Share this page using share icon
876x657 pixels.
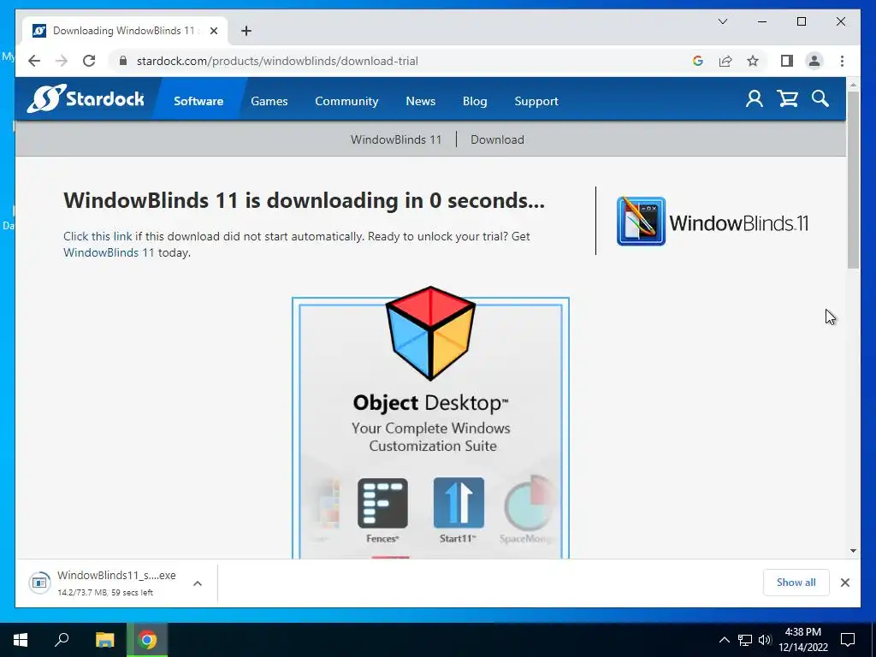[x=725, y=61]
